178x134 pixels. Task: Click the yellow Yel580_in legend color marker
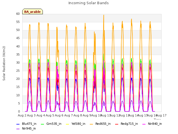[67, 124]
